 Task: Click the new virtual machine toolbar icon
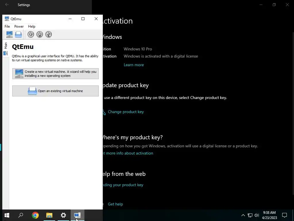pyautogui.click(x=9, y=35)
